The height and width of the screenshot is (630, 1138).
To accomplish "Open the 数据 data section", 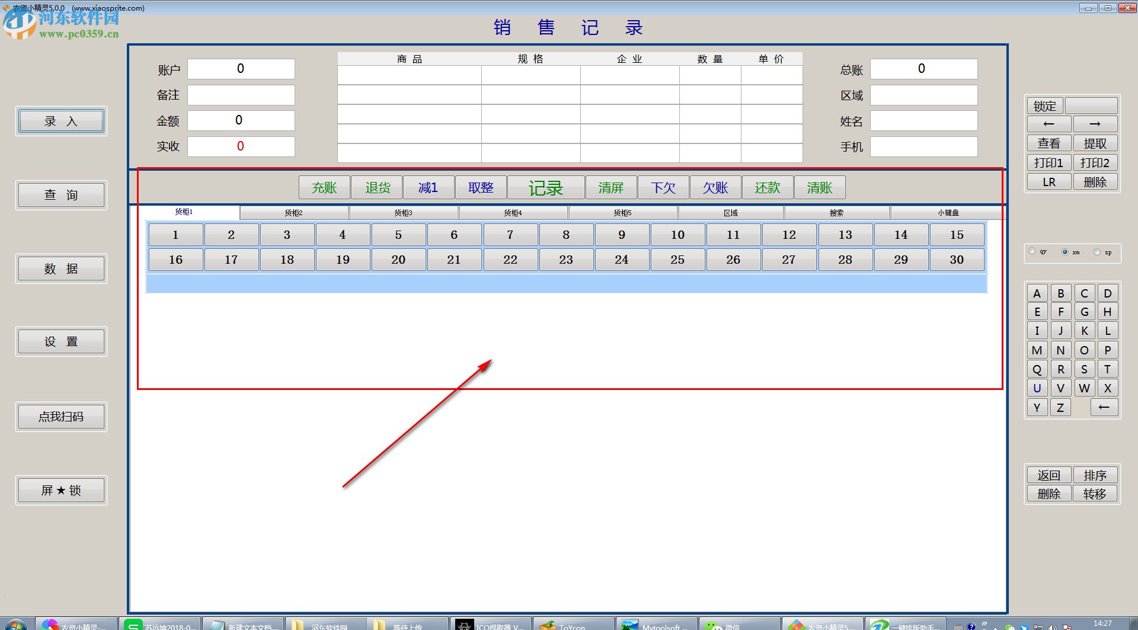I will (61, 268).
